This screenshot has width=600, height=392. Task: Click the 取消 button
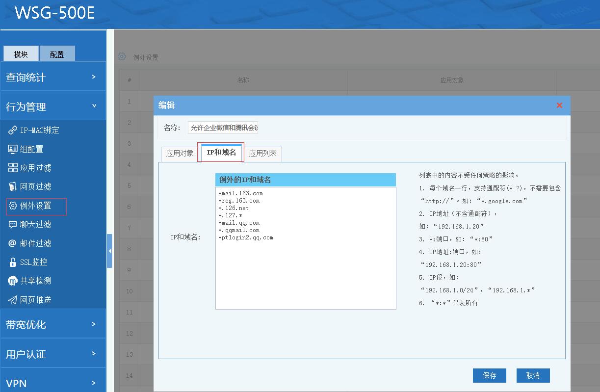pyautogui.click(x=533, y=375)
